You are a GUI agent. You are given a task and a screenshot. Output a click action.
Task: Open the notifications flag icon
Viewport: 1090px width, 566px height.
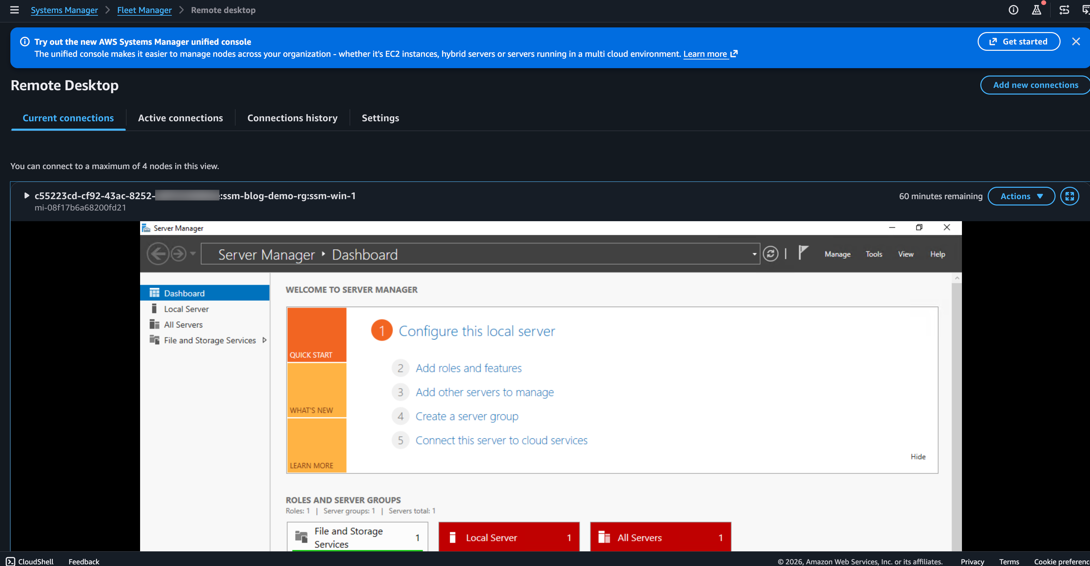point(803,253)
